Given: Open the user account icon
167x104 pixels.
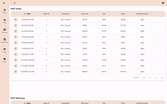Looking at the screenshot, I should tap(163, 3).
